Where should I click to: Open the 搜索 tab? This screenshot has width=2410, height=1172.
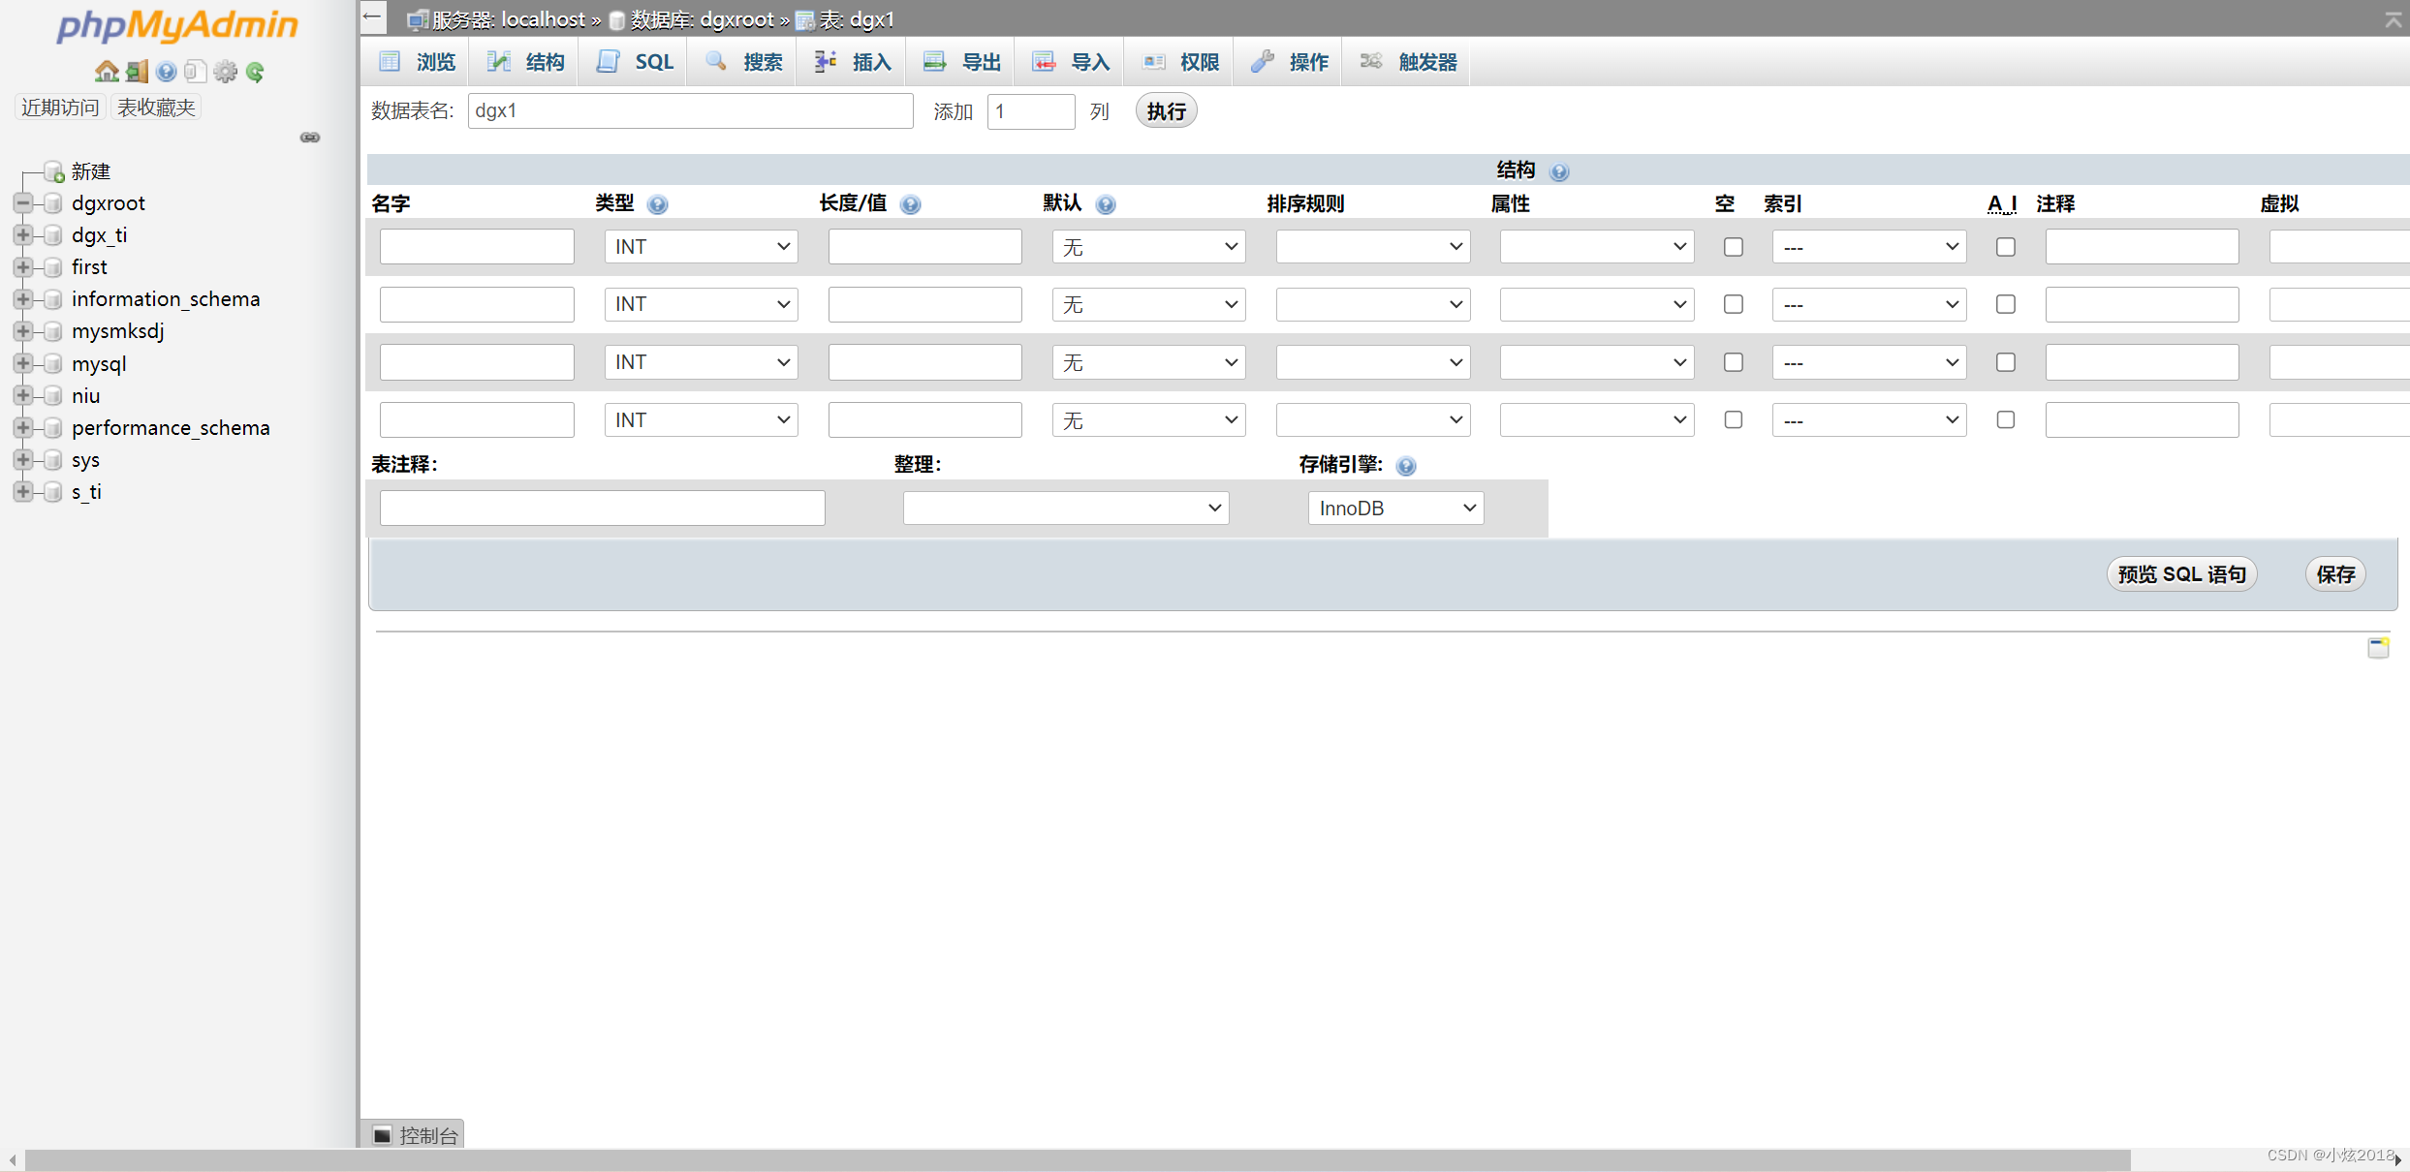[x=744, y=62]
